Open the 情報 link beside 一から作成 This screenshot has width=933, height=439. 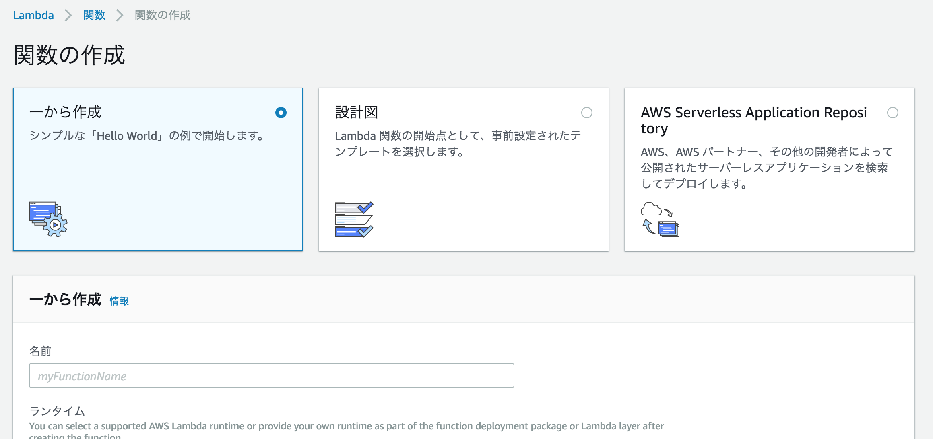coord(119,301)
